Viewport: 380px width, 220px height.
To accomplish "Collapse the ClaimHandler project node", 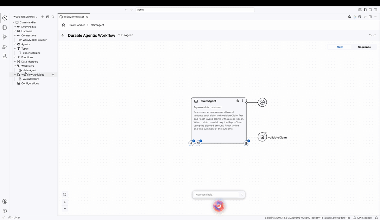I will [13, 22].
